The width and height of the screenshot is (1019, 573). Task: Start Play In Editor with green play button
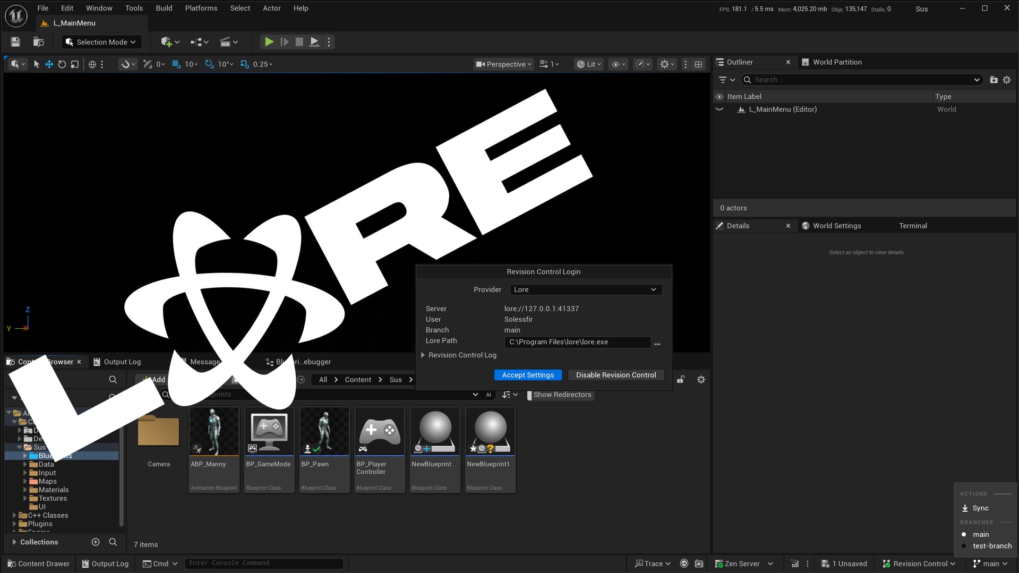tap(269, 42)
